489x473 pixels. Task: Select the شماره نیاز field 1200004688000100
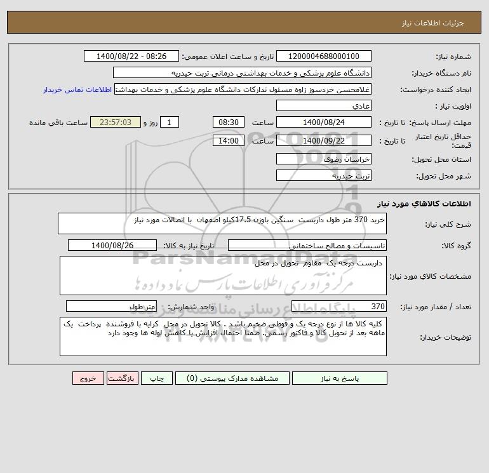pos(324,56)
